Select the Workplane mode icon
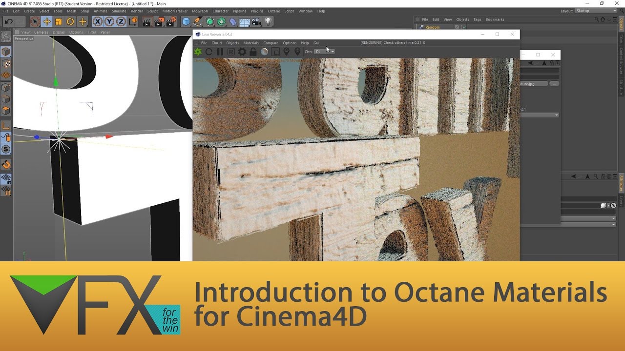 point(6,76)
